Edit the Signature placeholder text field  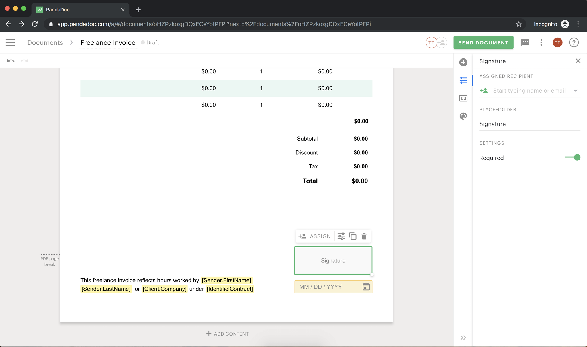coord(530,124)
